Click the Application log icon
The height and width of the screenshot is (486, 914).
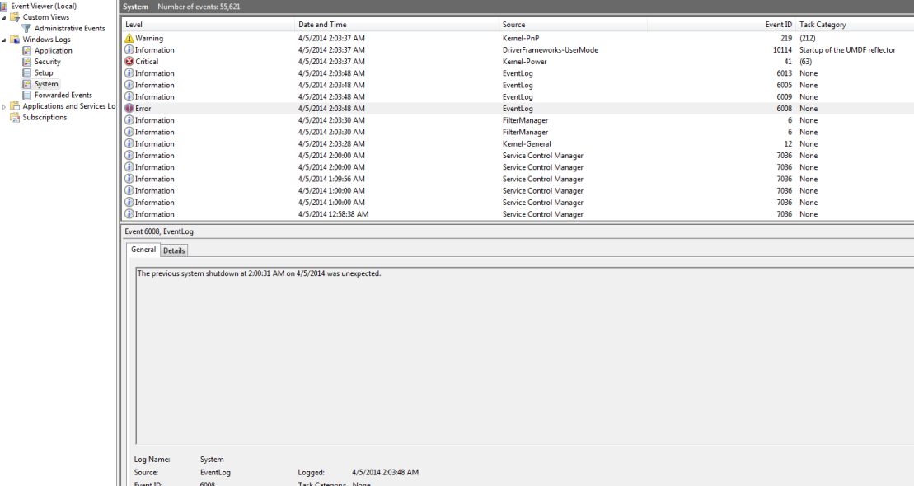point(27,51)
